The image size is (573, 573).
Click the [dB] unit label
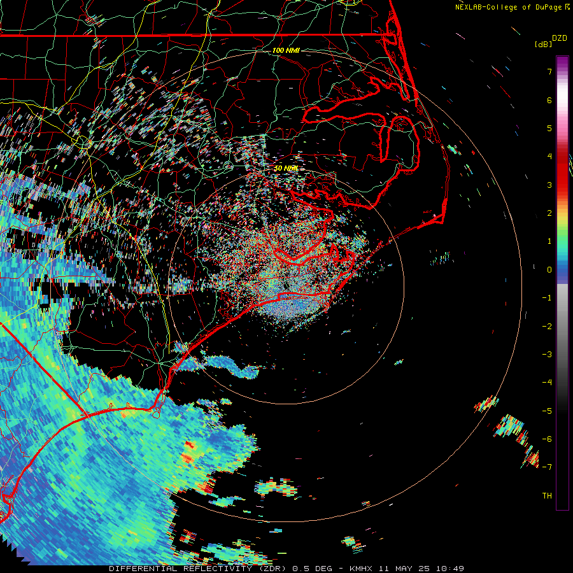[543, 44]
